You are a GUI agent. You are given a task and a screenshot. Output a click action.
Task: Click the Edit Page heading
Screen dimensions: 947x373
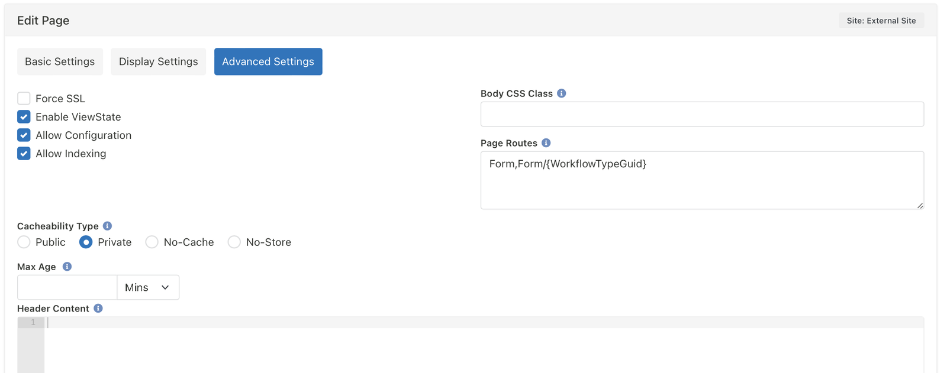click(43, 21)
